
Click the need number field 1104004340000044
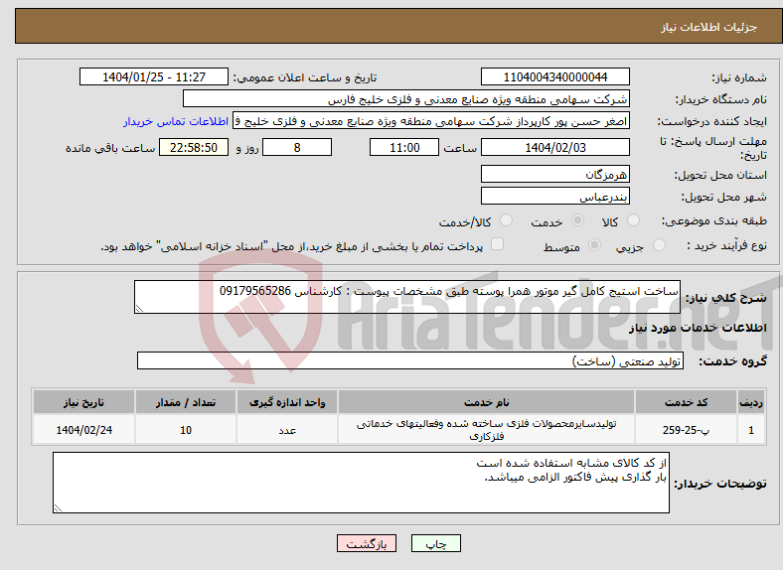click(x=554, y=76)
